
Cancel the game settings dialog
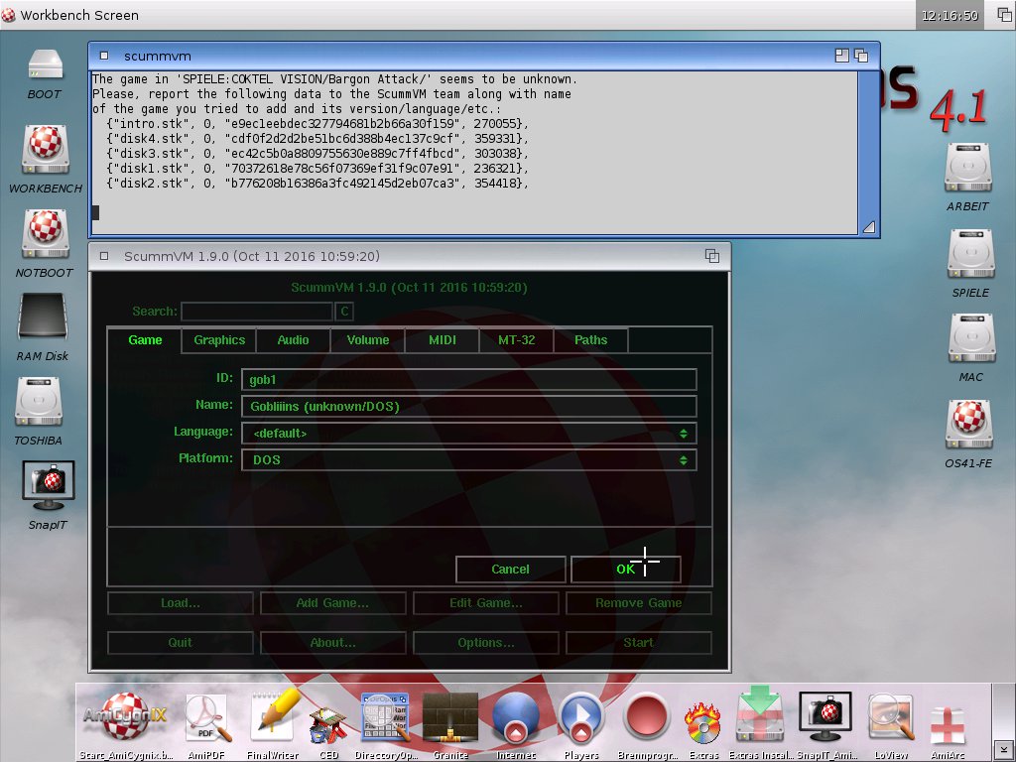[511, 569]
